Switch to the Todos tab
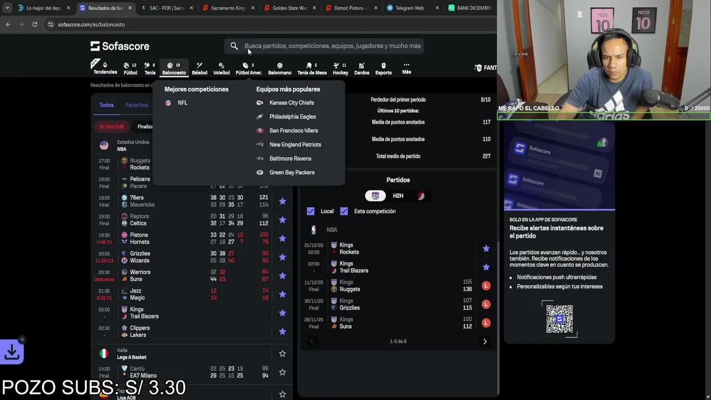The height and width of the screenshot is (400, 711). (x=106, y=105)
